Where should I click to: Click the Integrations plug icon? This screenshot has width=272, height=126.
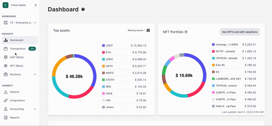pyautogui.click(x=6, y=100)
